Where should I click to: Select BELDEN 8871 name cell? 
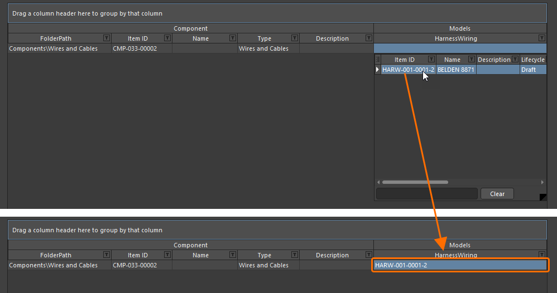(456, 70)
